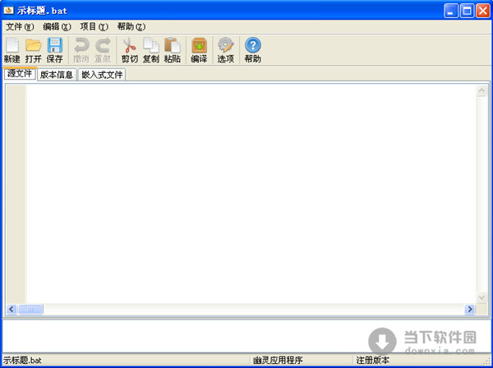
Task: Switch to the 版本信息 tab
Action: [x=57, y=75]
